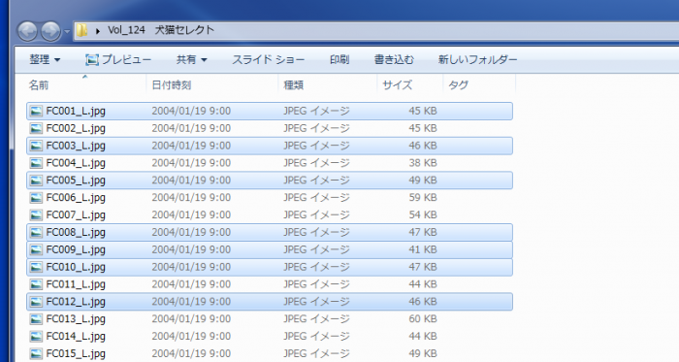Click the FC009_L.jpg file icon
This screenshot has width=679, height=362.
pyautogui.click(x=36, y=249)
